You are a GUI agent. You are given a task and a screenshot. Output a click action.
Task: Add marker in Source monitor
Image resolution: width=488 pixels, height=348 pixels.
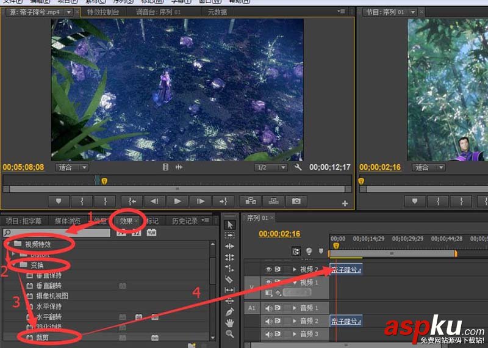pos(59,201)
